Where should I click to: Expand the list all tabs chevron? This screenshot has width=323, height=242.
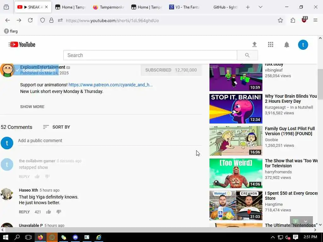pyautogui.click(x=261, y=7)
